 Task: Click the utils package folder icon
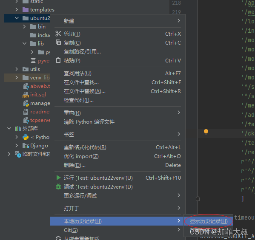26,69
